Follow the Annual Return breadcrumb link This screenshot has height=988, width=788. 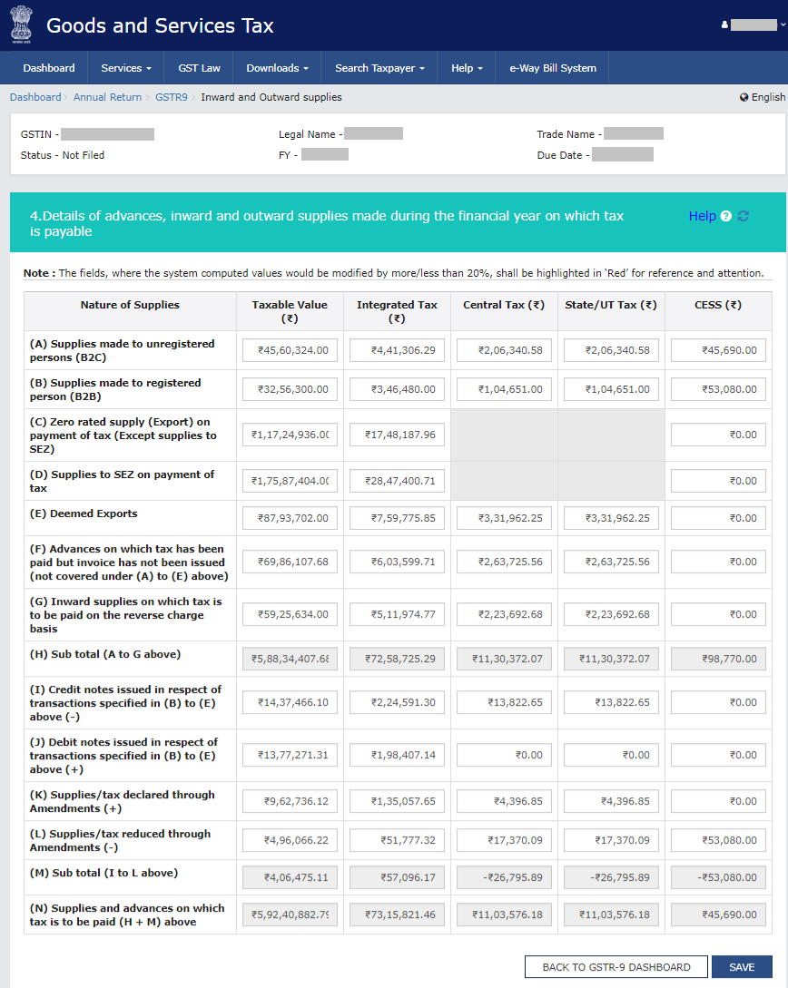107,97
